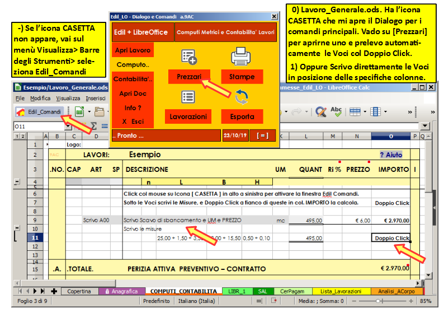
Task: Click the Prezzari document-plus icon in dialog
Action: pos(189,57)
